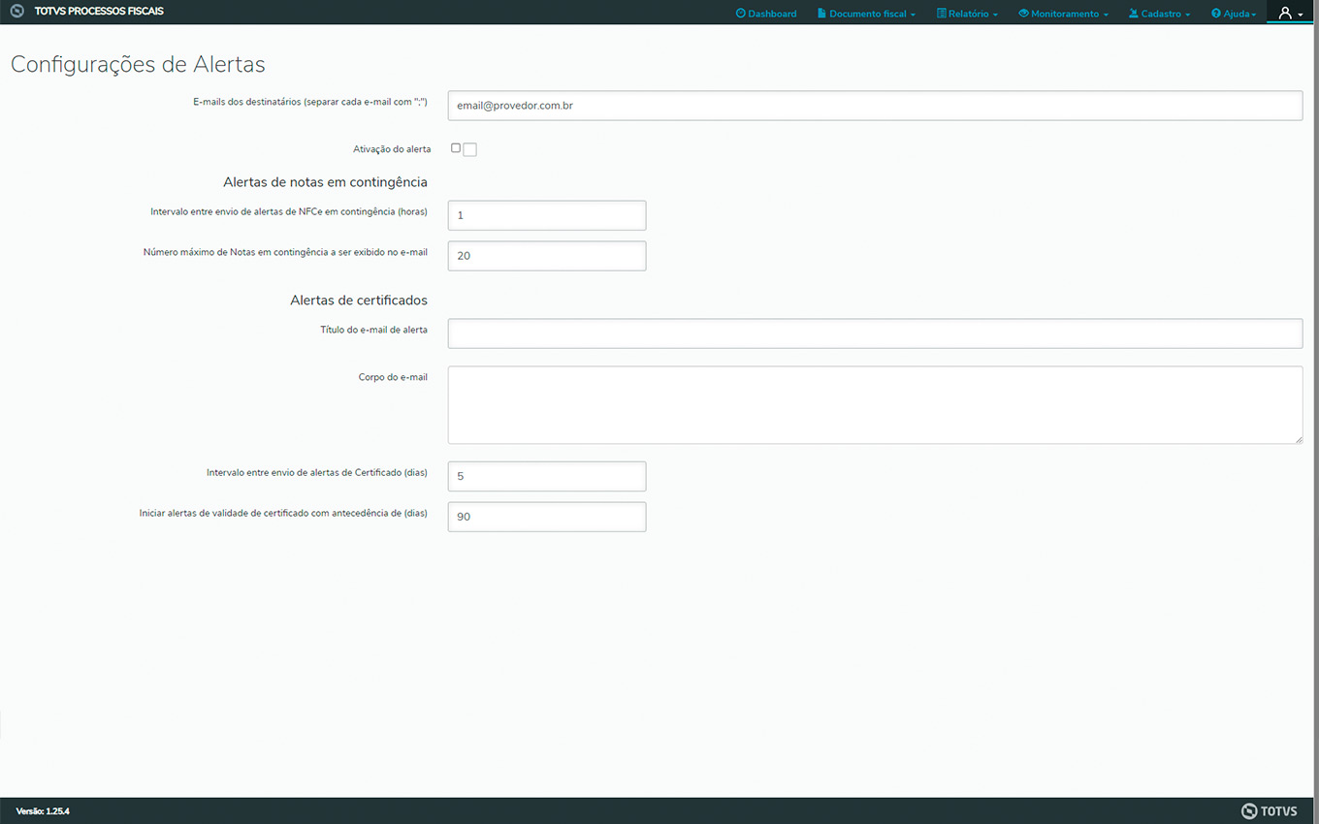The height and width of the screenshot is (824, 1319).
Task: Click the Ajuda question mark icon
Action: click(1215, 14)
